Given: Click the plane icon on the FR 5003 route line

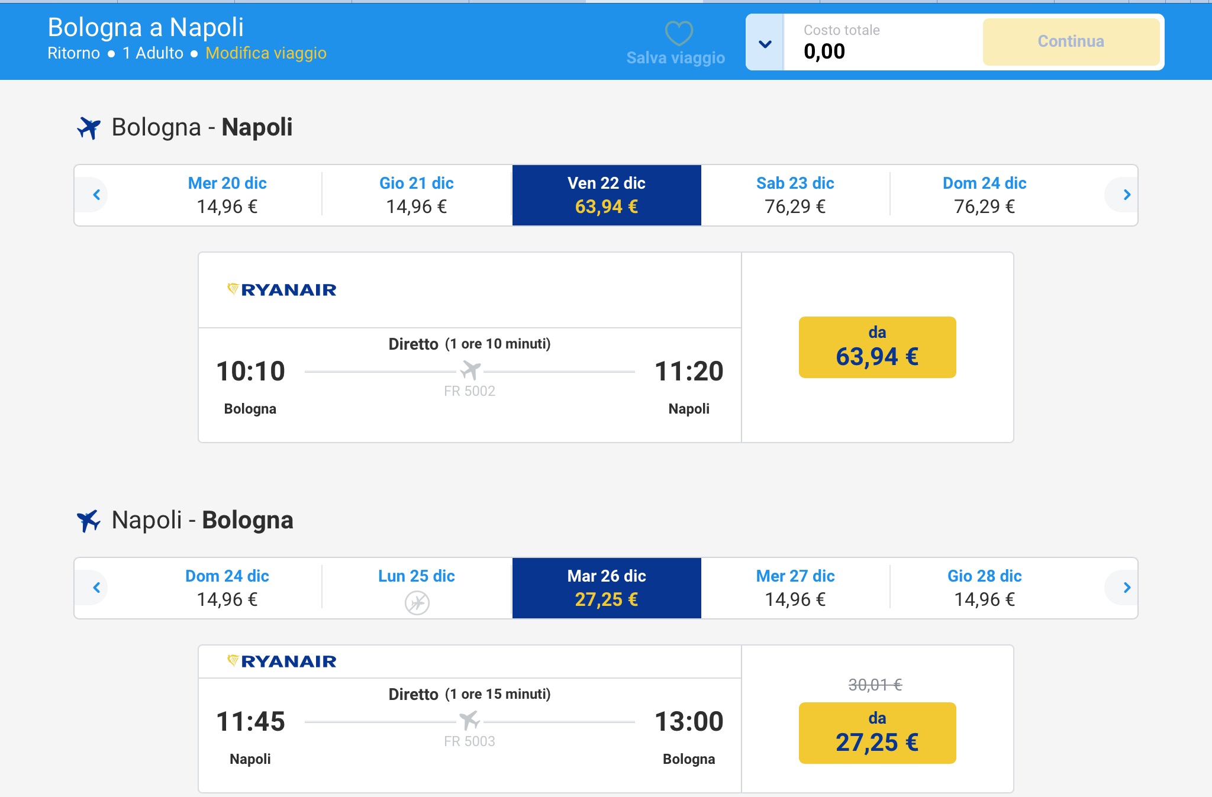Looking at the screenshot, I should pyautogui.click(x=469, y=721).
